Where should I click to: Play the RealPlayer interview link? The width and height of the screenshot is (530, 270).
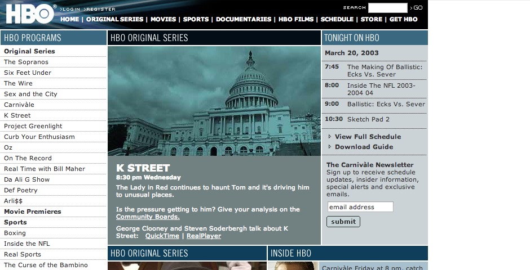click(204, 236)
